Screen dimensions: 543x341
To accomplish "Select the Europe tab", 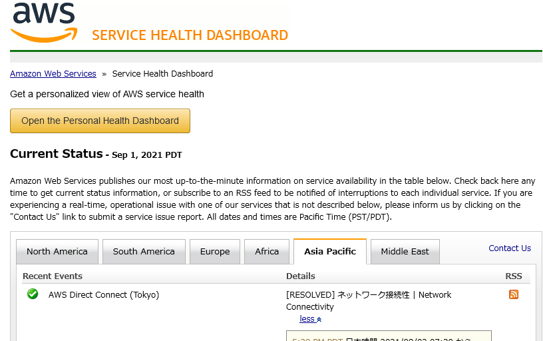I will point(215,252).
